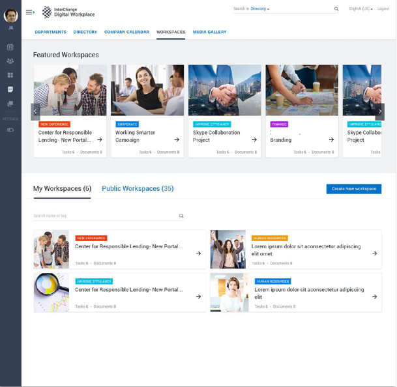Open the headset woman thumbnail
Viewport: 397px width, 387px height.
point(229,293)
